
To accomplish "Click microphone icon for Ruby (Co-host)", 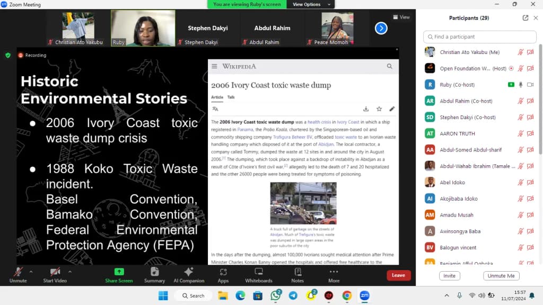I will point(521,85).
